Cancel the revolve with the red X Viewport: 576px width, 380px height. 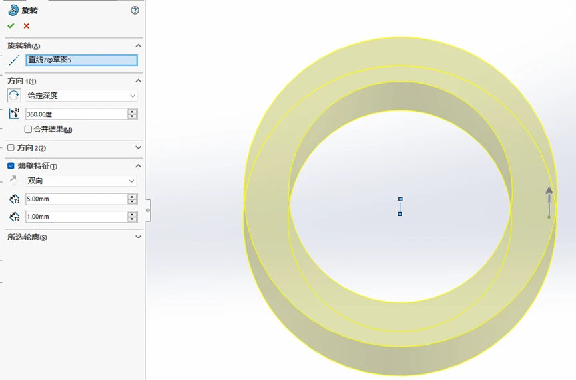27,26
